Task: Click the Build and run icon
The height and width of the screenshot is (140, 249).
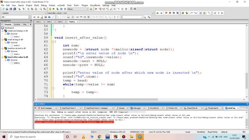Action: click(x=58, y=9)
